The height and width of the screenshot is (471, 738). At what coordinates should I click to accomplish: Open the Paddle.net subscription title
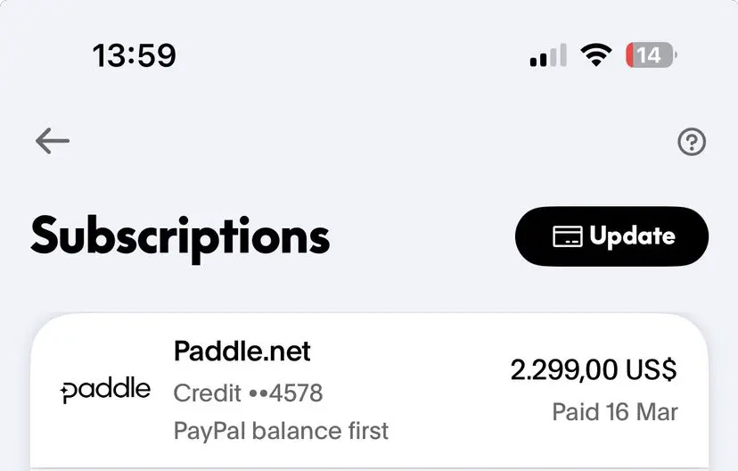click(242, 351)
